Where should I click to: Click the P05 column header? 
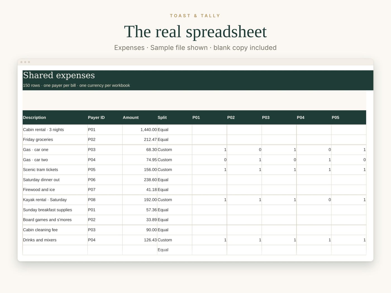click(349, 117)
